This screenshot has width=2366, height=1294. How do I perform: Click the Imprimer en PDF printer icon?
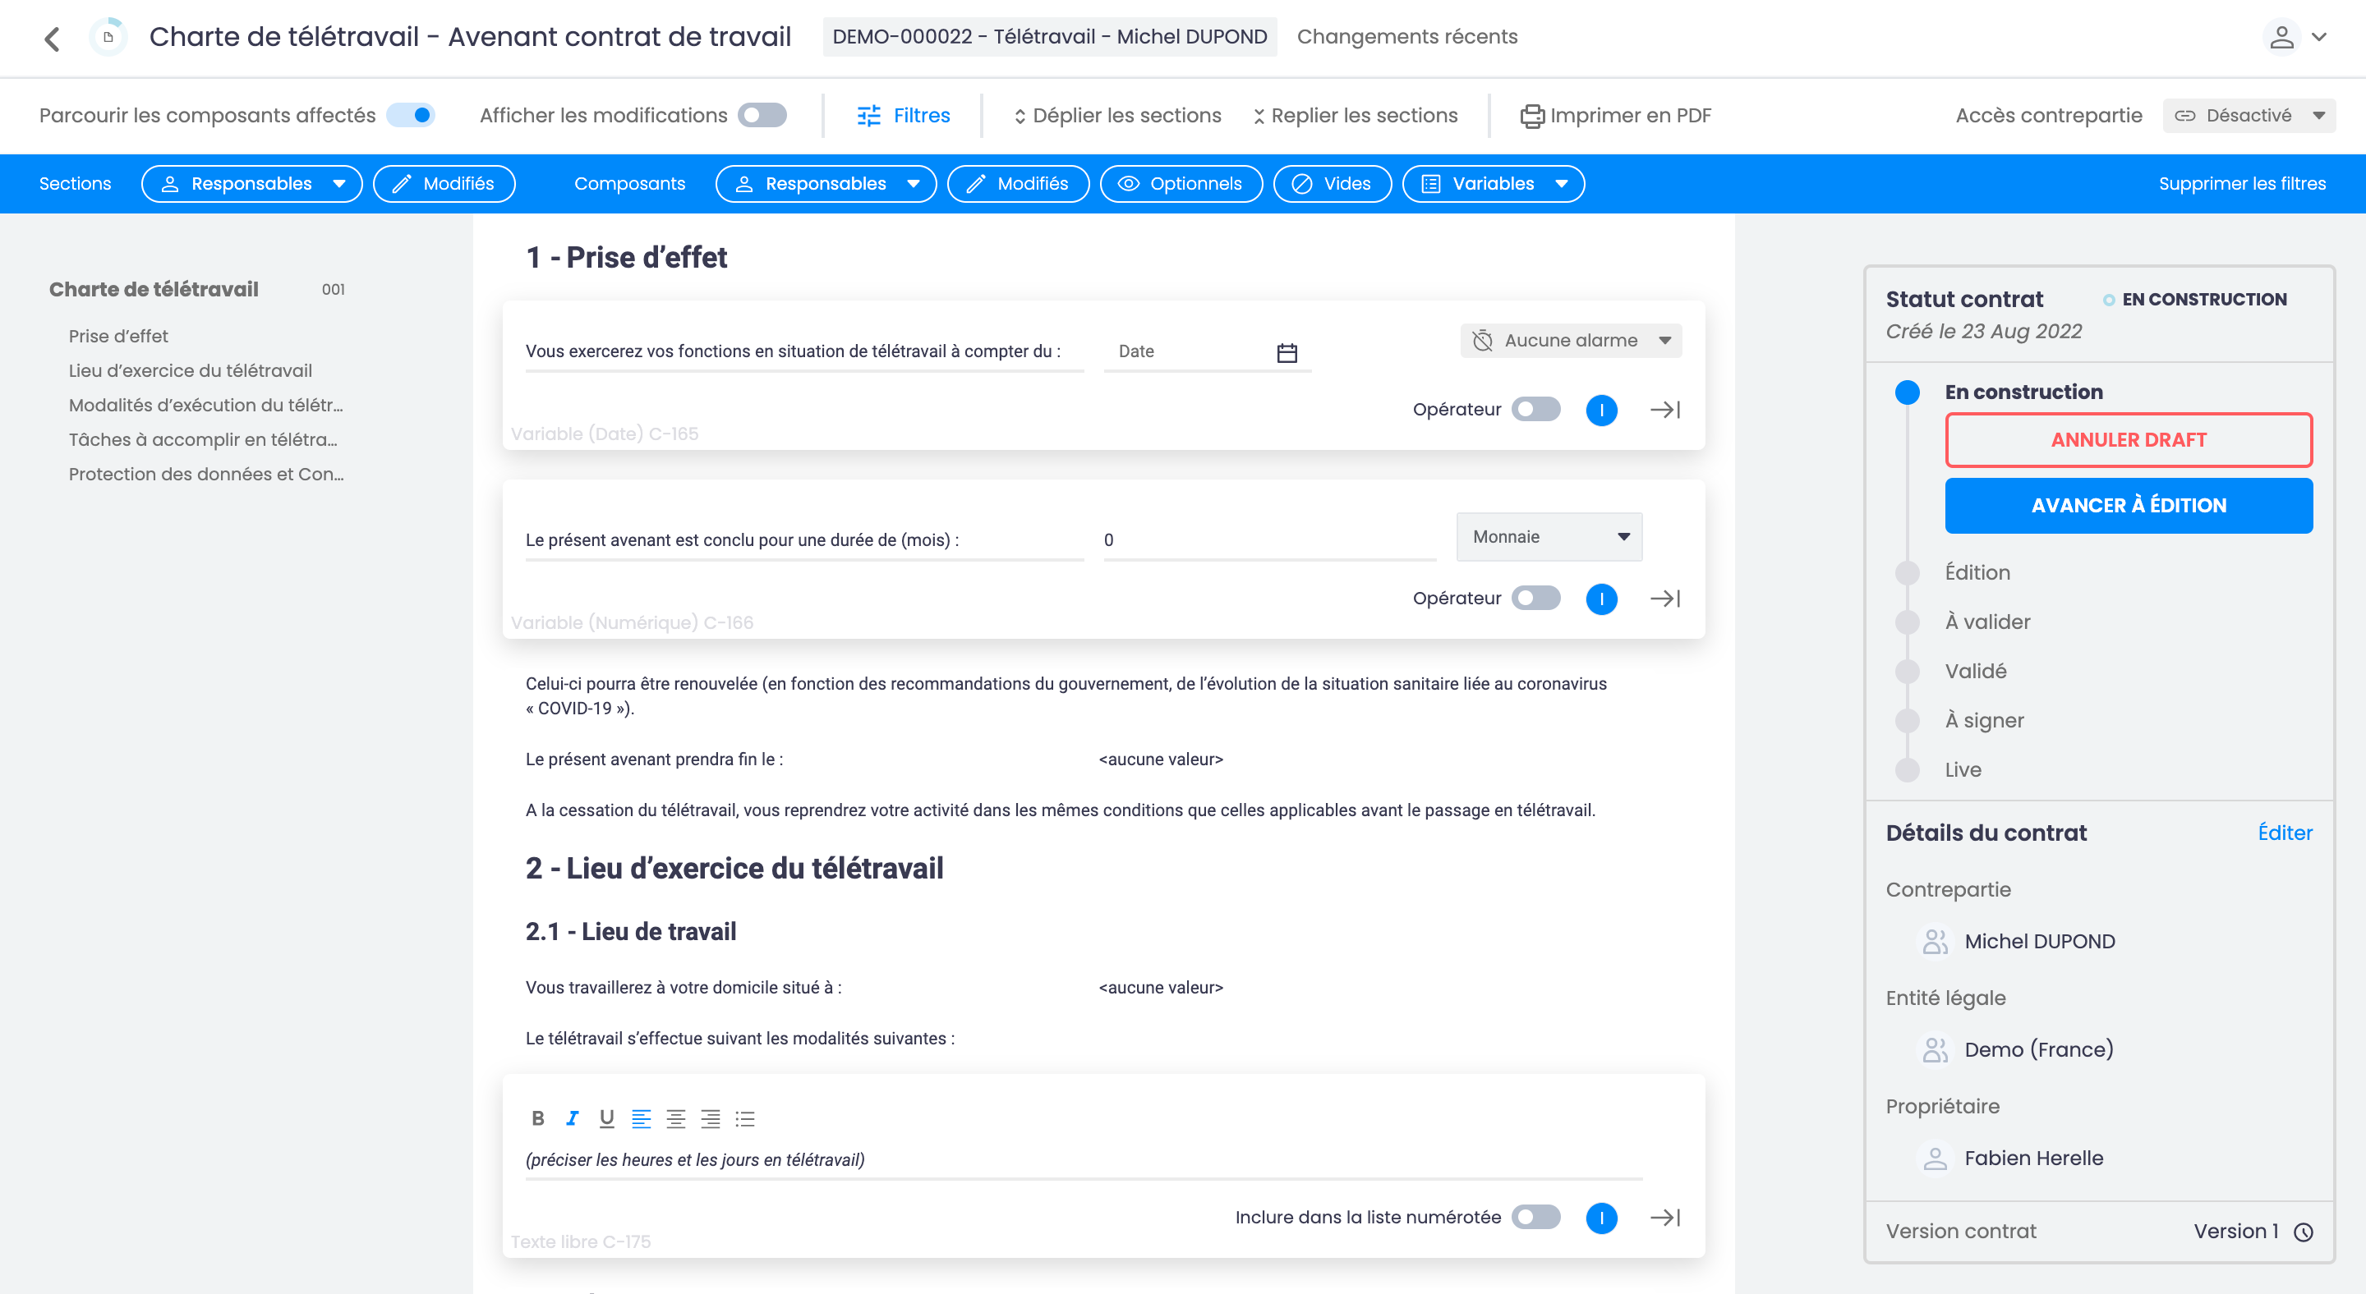point(1531,116)
